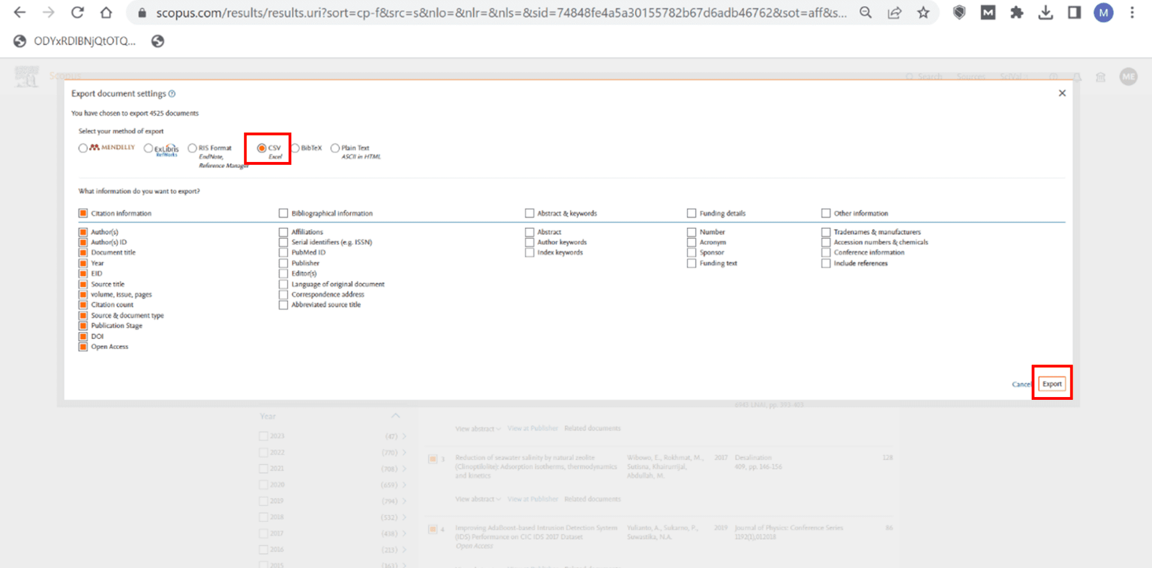This screenshot has width=1152, height=568.
Task: Open the Chrome three-dot menu
Action: pyautogui.click(x=1132, y=12)
